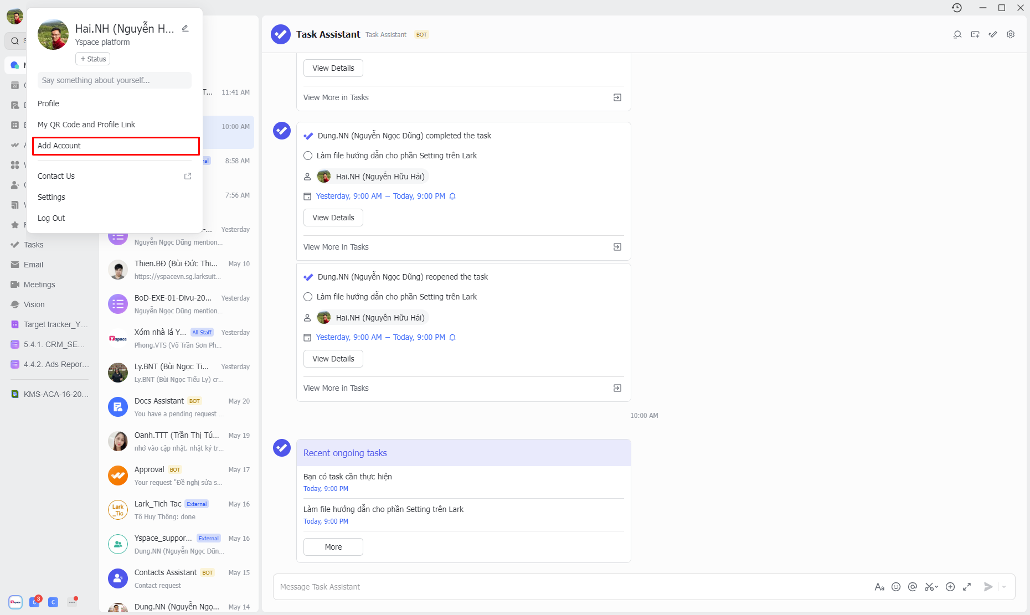Open external link icon next to Contact Us
Screen dimensions: 1030x615
[x=188, y=176]
